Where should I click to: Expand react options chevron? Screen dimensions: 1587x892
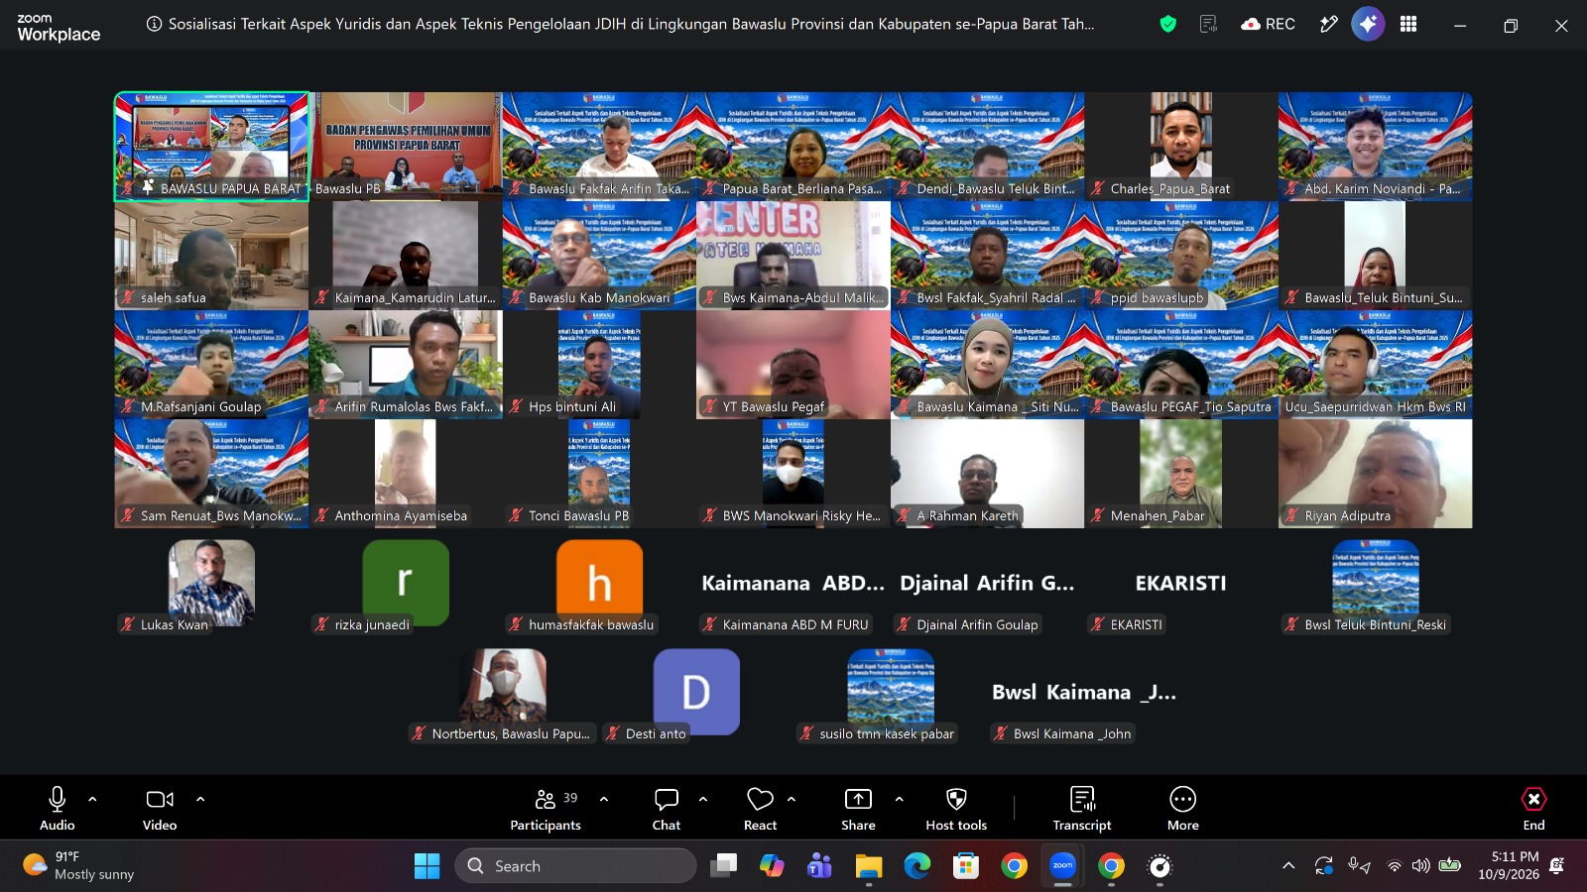click(792, 799)
